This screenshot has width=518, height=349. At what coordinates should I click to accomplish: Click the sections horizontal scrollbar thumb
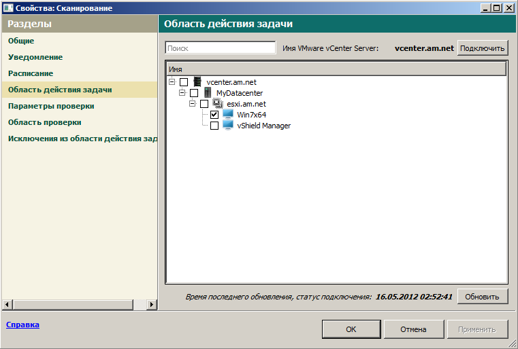[x=73, y=304]
